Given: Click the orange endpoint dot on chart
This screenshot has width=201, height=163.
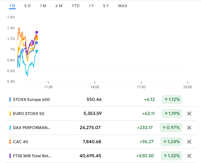Looking at the screenshot, I should coord(37,37).
